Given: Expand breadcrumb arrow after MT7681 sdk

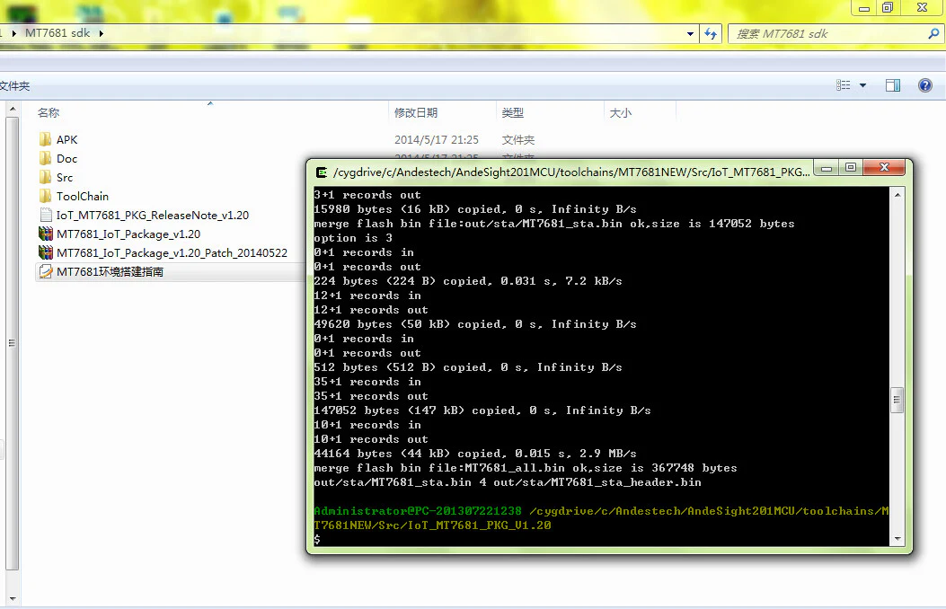Looking at the screenshot, I should [101, 34].
